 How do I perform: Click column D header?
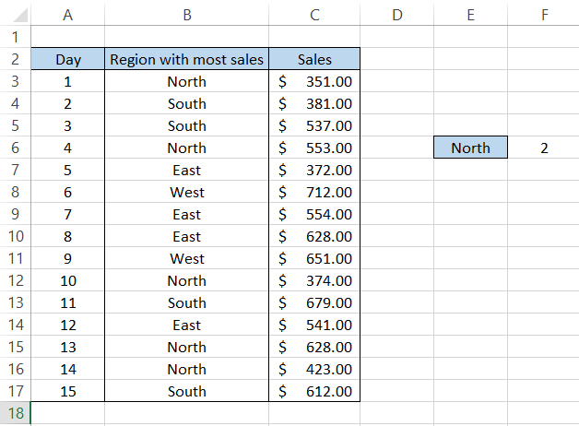pyautogui.click(x=396, y=15)
